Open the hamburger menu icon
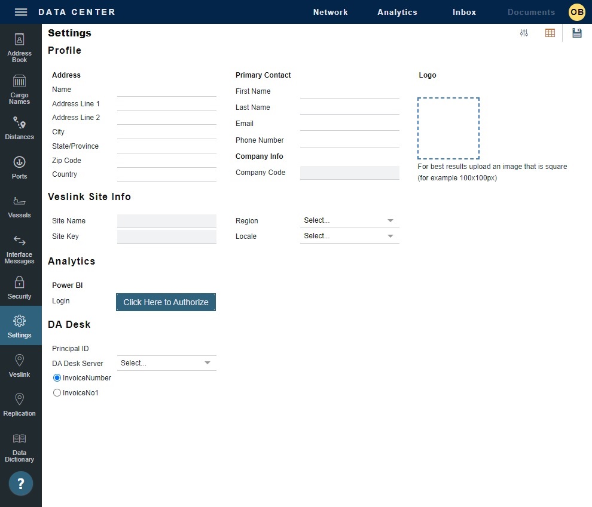592x507 pixels. [21, 12]
